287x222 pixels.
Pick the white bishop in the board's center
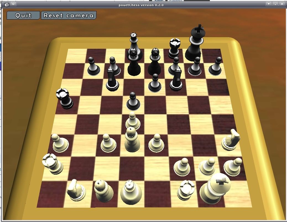tap(132, 140)
